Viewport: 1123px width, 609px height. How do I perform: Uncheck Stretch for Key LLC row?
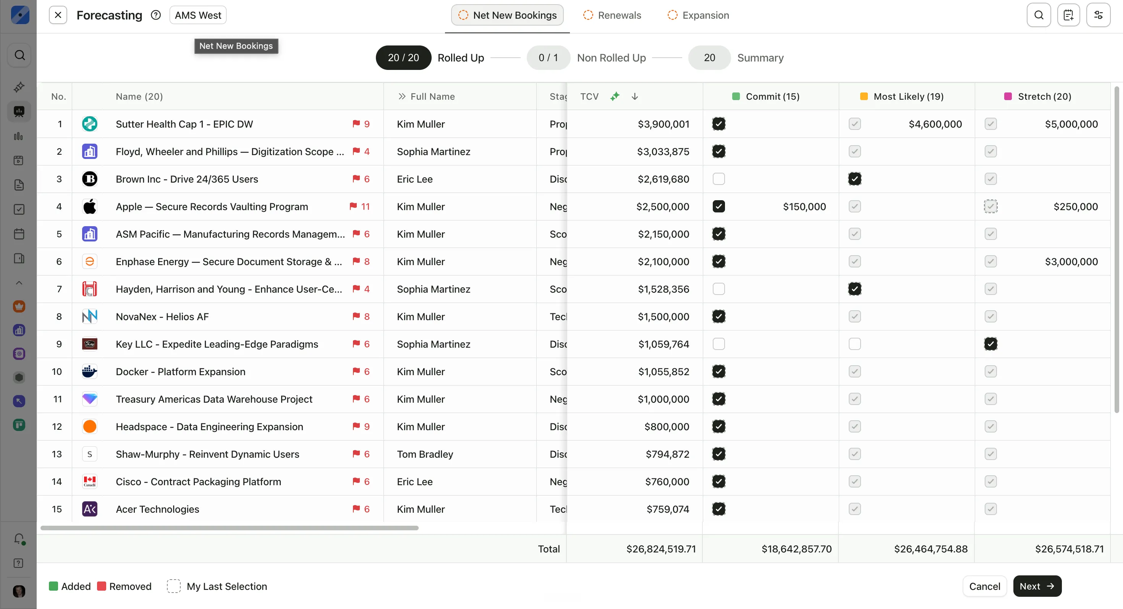point(991,344)
